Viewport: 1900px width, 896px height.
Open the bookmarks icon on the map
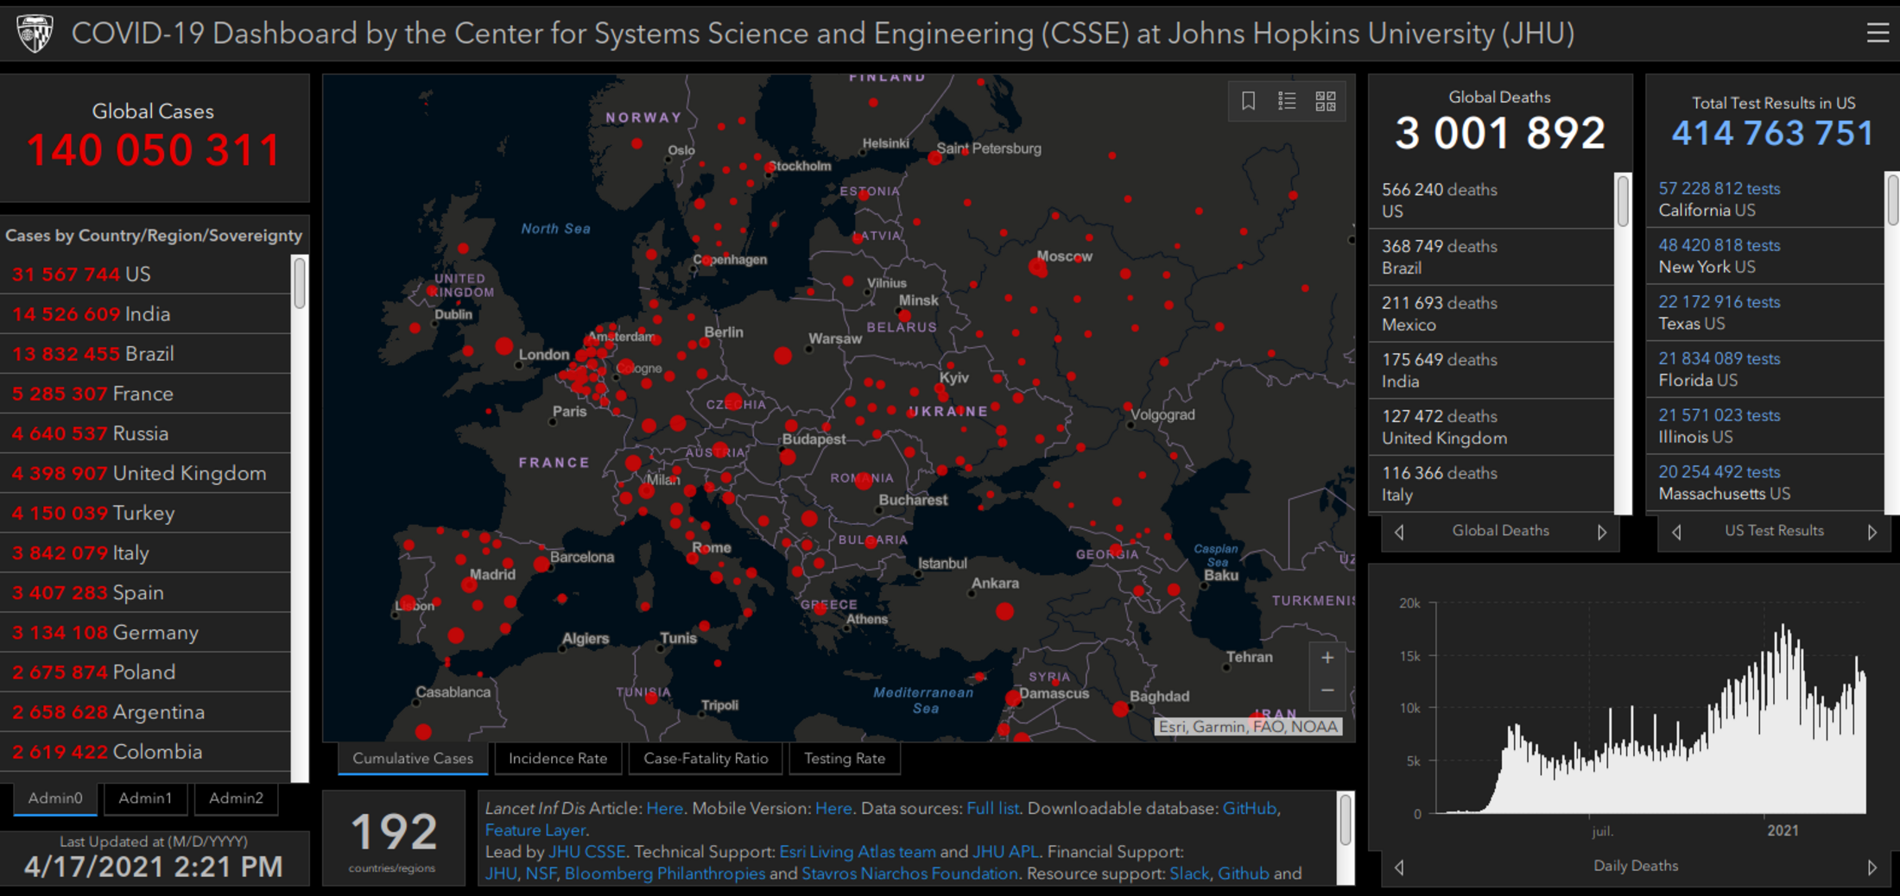pyautogui.click(x=1248, y=101)
